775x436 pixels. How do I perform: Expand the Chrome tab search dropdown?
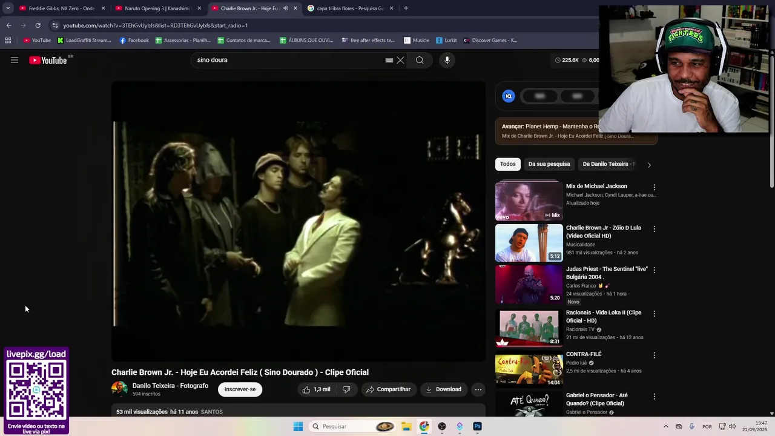(x=8, y=8)
